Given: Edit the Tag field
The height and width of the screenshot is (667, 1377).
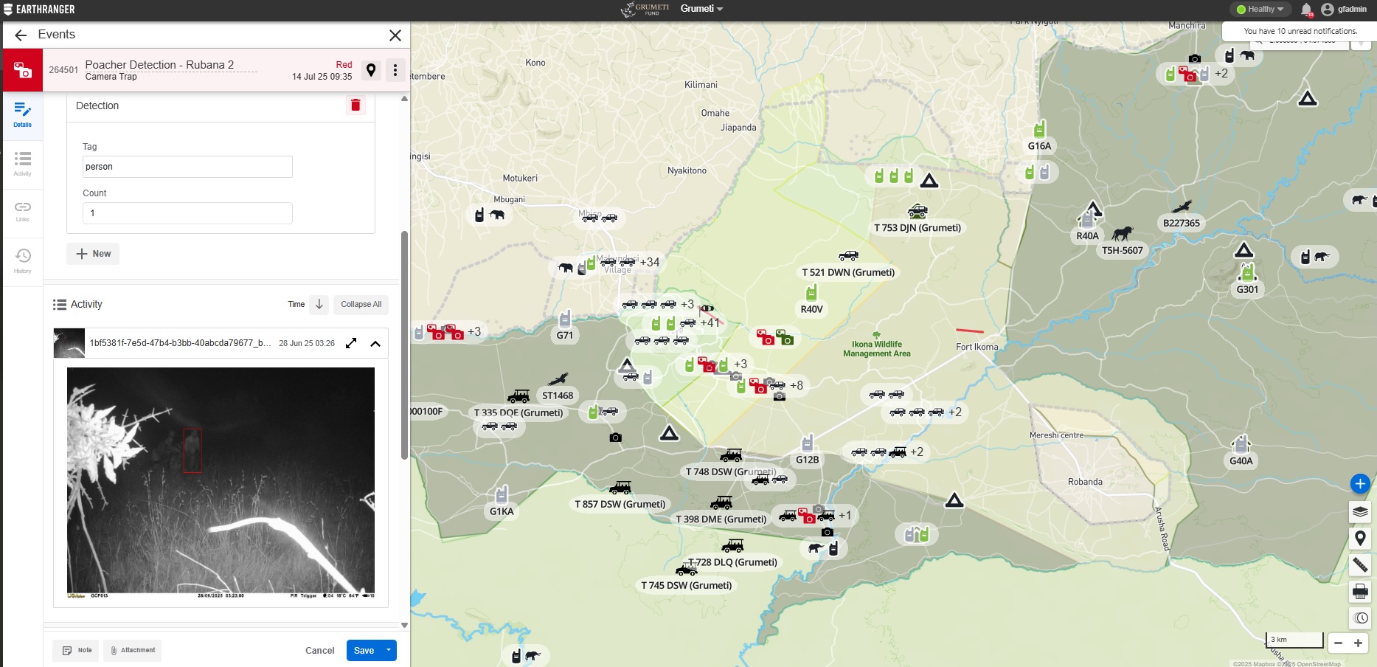Looking at the screenshot, I should pos(187,167).
